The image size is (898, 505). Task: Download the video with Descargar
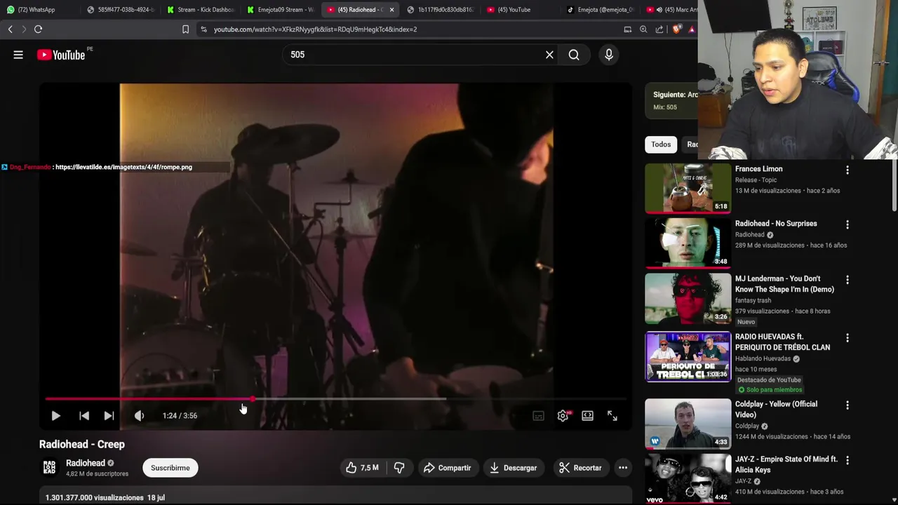tap(513, 468)
